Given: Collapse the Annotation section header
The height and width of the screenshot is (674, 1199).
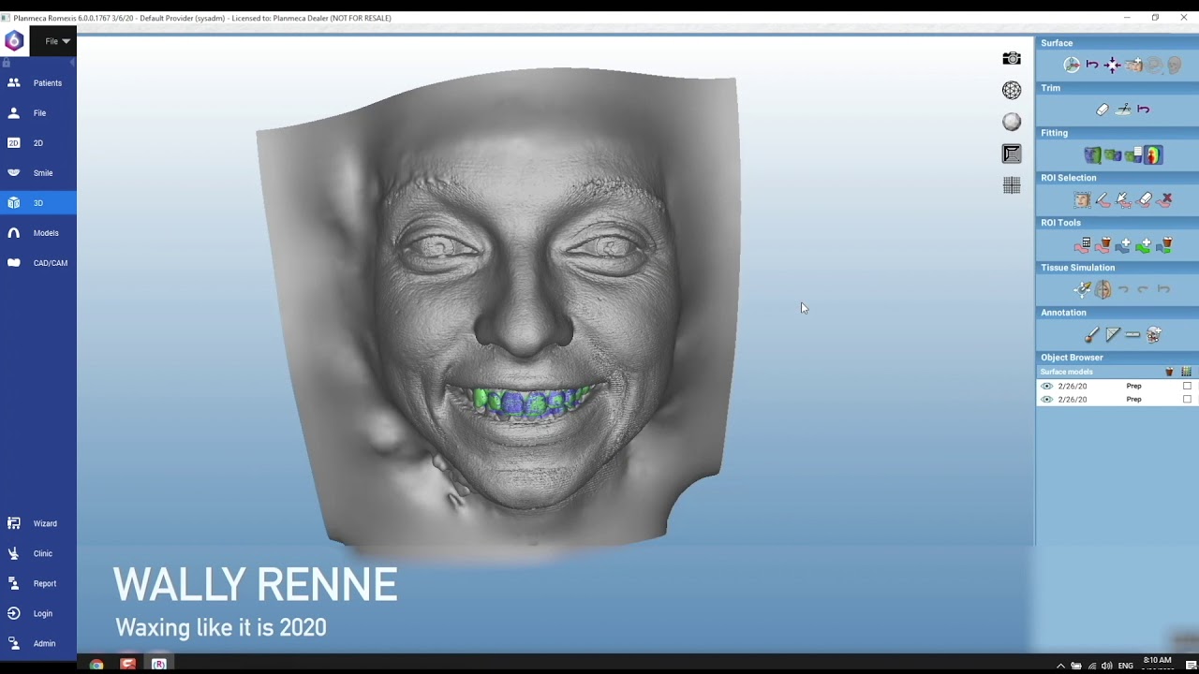Looking at the screenshot, I should click(1117, 313).
